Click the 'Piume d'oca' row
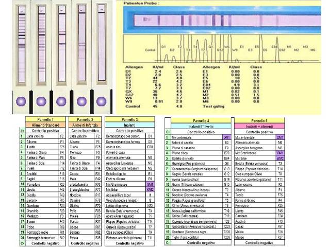 201,153
